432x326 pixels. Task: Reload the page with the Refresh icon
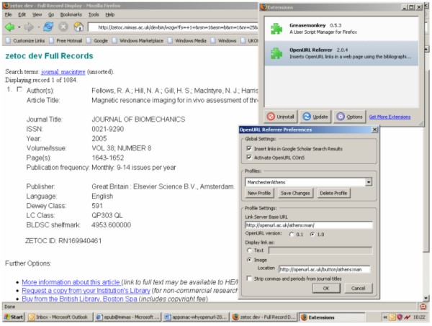point(48,27)
